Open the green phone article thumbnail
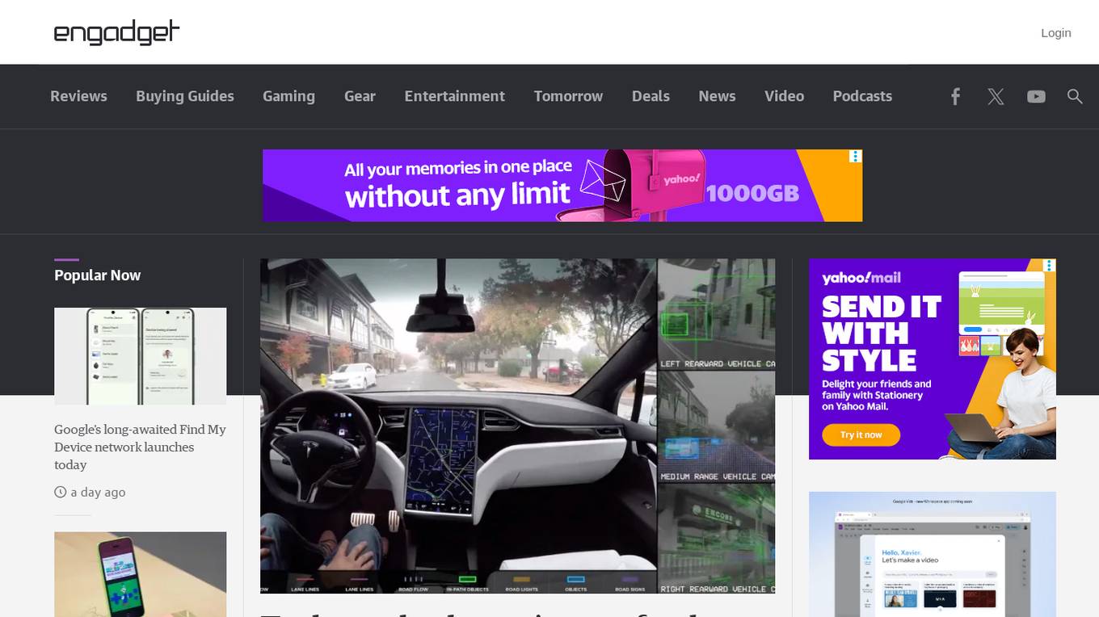Viewport: 1099px width, 617px height. (140, 574)
